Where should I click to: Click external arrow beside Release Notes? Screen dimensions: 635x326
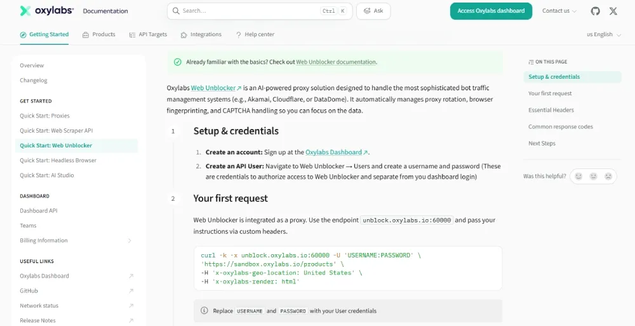pyautogui.click(x=131, y=321)
